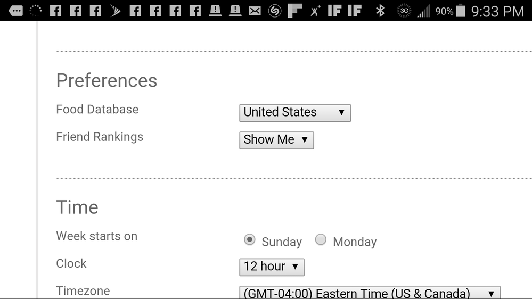The height and width of the screenshot is (299, 532).
Task: Select Sunday as week start day
Action: click(x=249, y=239)
